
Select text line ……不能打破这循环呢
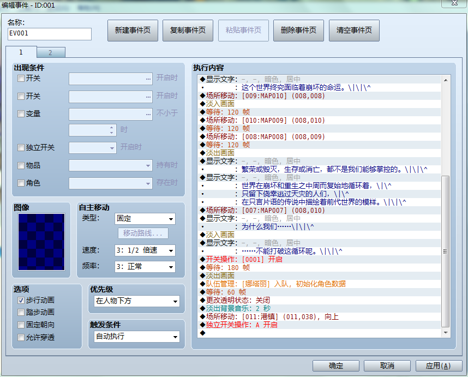click(x=319, y=251)
